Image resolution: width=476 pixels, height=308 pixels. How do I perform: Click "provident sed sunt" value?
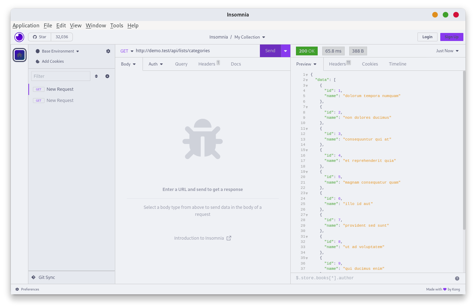(366, 226)
